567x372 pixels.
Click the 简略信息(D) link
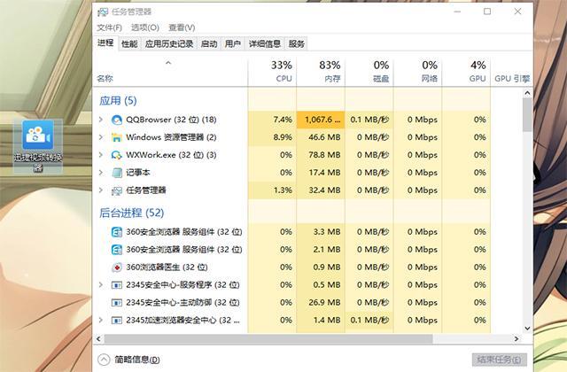pos(137,360)
